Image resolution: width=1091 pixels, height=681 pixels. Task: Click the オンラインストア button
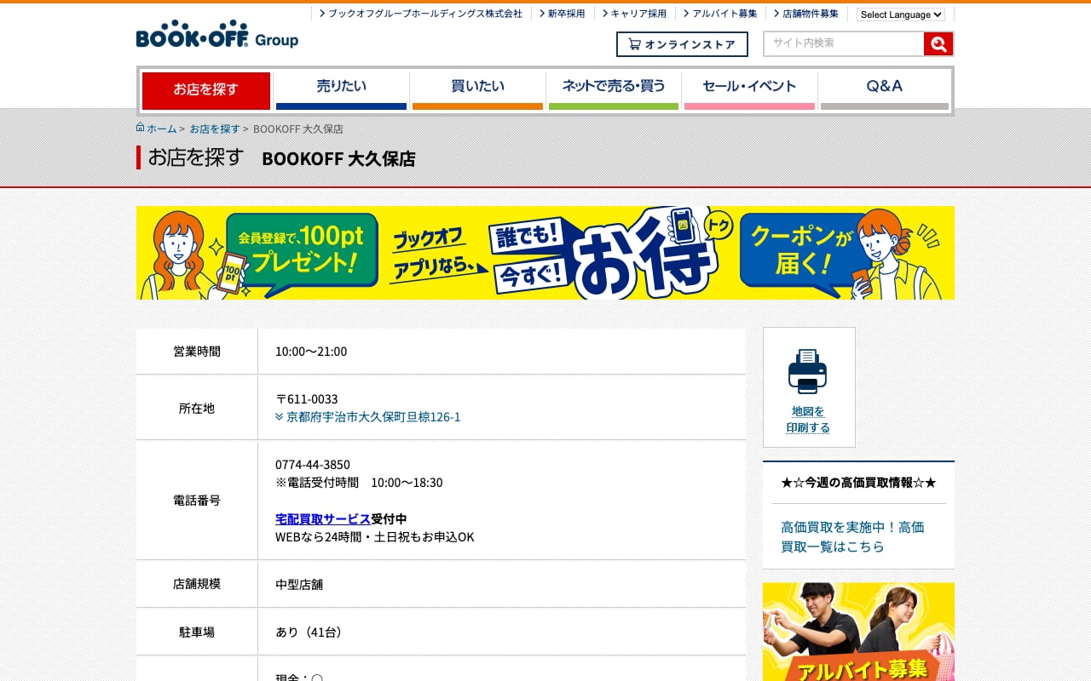pyautogui.click(x=682, y=44)
